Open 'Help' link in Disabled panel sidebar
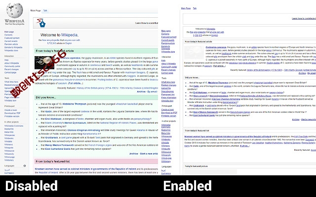This screenshot has width=316, height=197. click(6, 60)
